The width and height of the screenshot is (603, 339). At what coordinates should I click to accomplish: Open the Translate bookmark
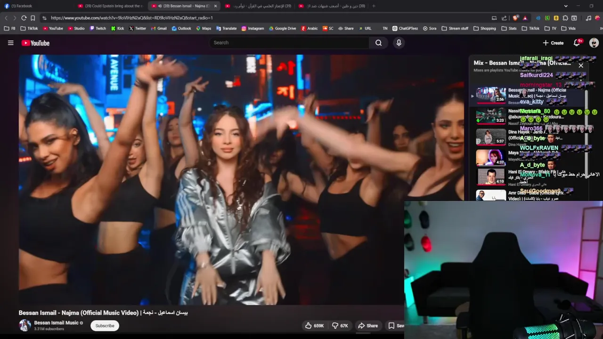coord(226,28)
